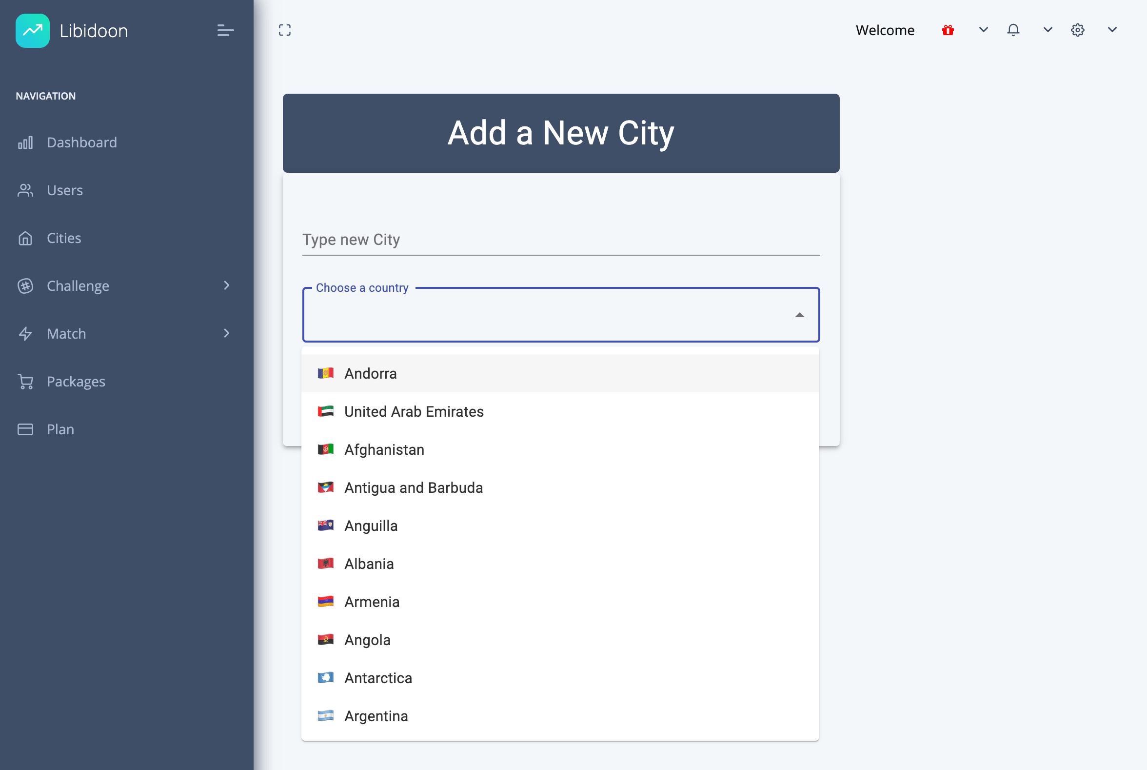Select United Arab Emirates option
This screenshot has height=770, width=1147.
(x=414, y=411)
